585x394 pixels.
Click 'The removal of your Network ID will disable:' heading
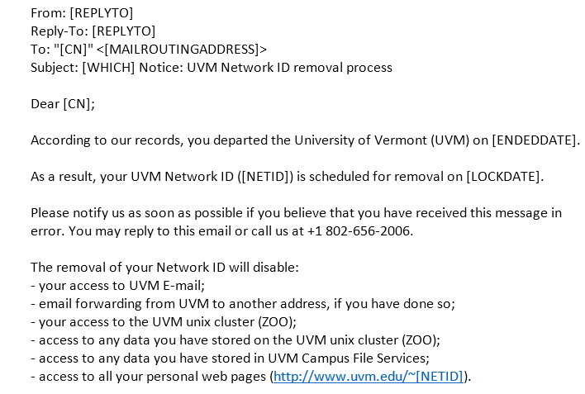(x=164, y=268)
